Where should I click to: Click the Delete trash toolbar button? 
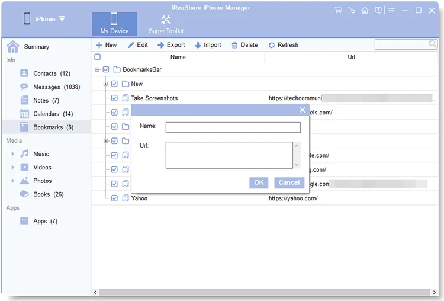244,45
